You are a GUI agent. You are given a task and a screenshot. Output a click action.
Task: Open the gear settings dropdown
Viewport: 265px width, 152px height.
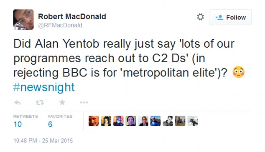click(201, 17)
